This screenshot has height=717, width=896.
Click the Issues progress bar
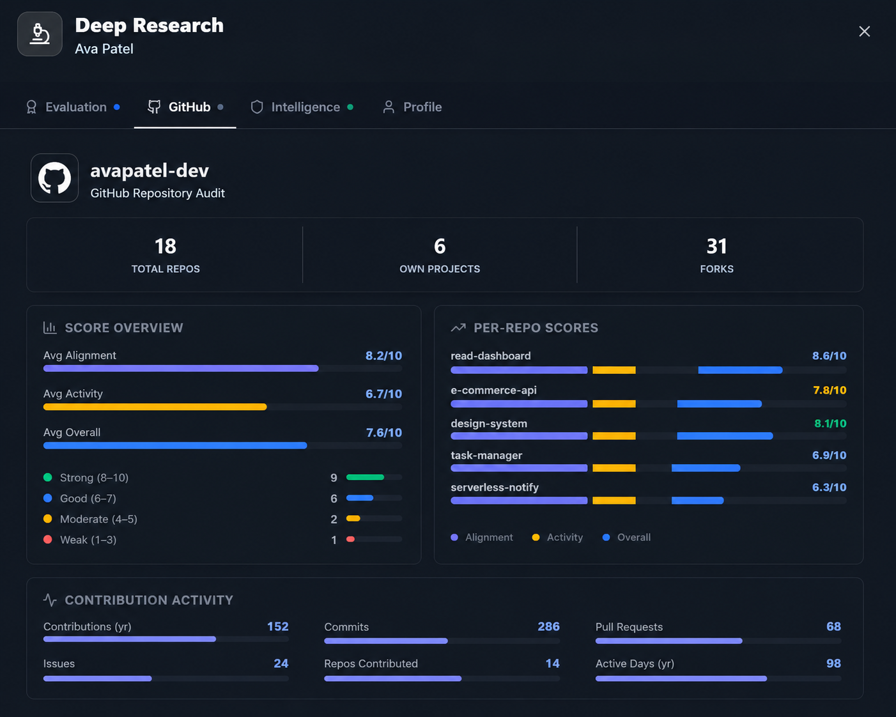tap(166, 679)
